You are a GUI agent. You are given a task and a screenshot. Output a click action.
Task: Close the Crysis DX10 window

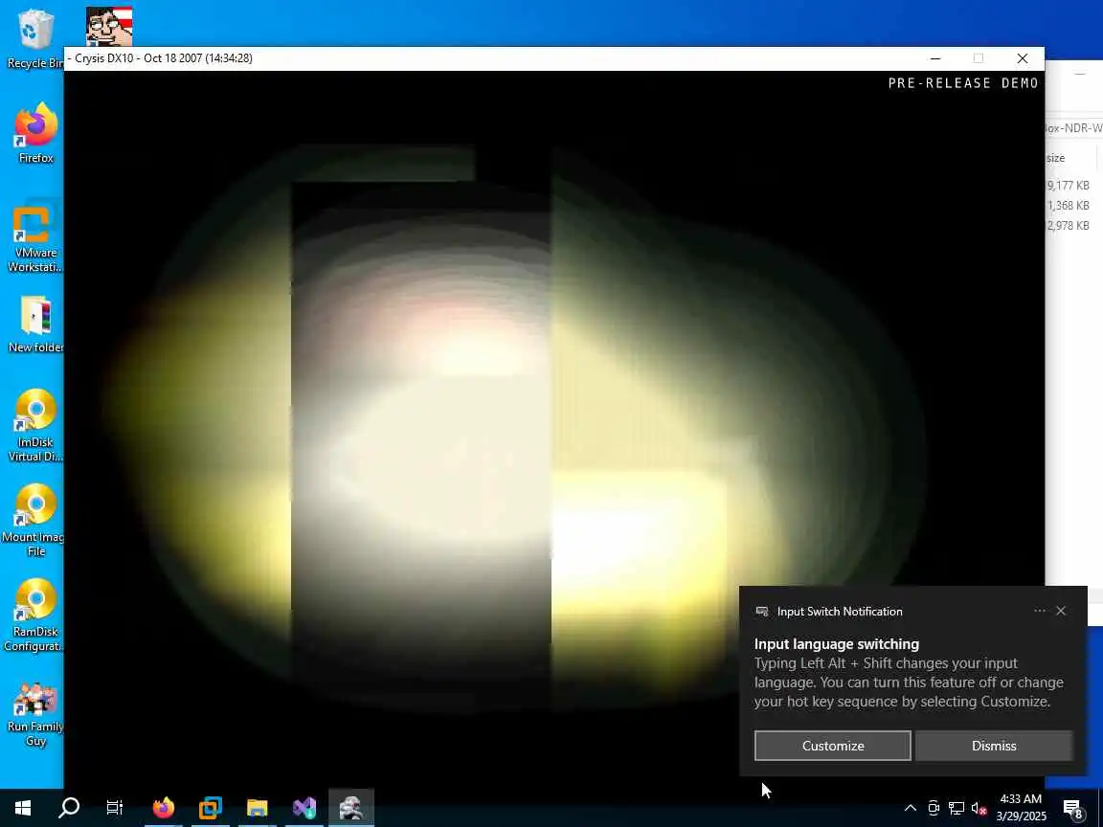pos(1023,58)
